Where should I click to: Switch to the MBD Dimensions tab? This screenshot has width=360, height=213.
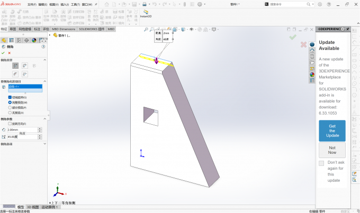coord(64,29)
